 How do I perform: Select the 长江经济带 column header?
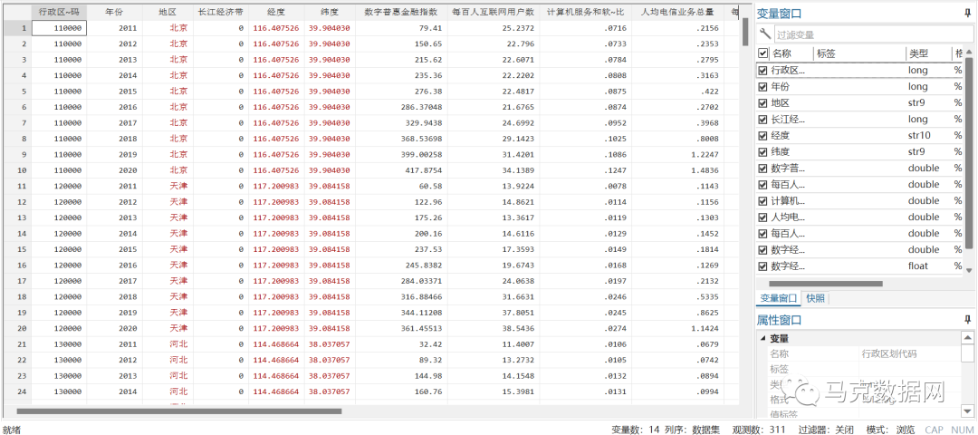coord(221,12)
